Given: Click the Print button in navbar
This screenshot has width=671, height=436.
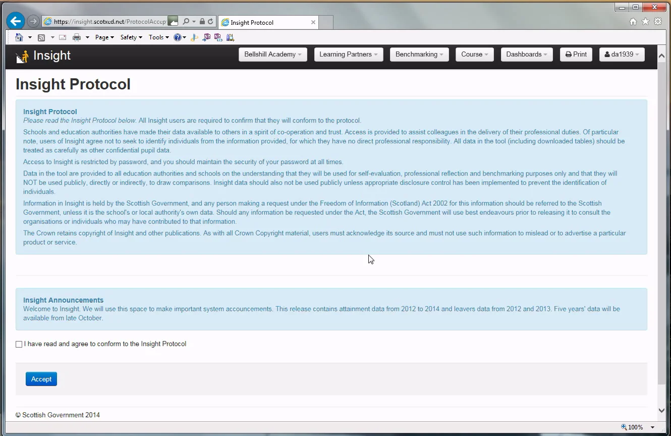Looking at the screenshot, I should click(x=576, y=54).
